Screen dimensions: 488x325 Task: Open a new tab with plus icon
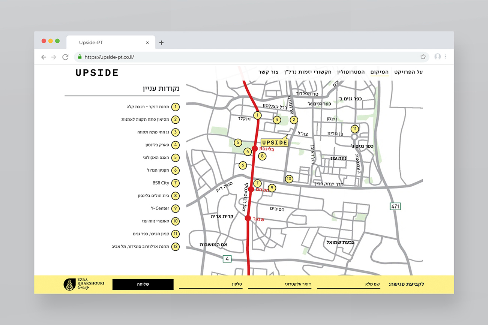click(x=161, y=43)
